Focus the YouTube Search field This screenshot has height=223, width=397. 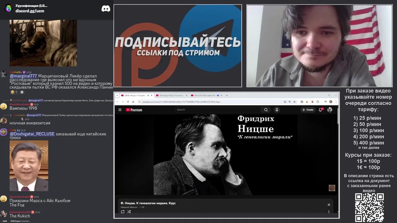point(218,110)
